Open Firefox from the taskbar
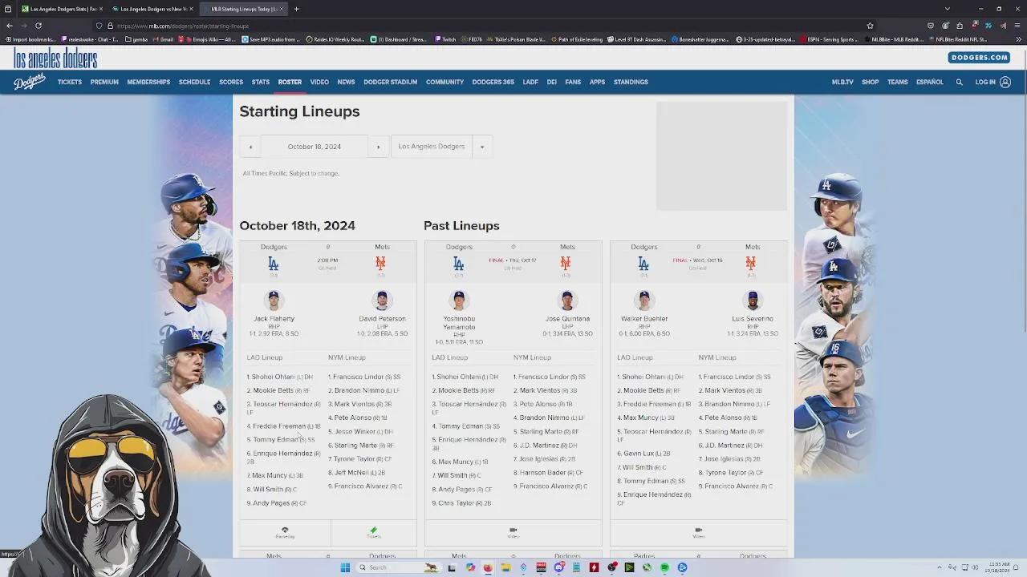 click(x=488, y=567)
